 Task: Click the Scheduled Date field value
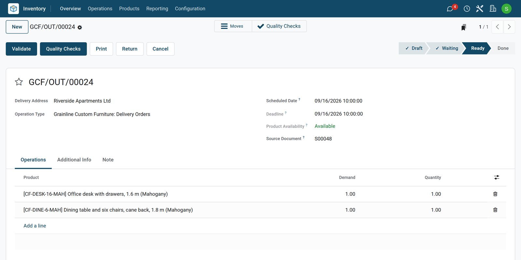click(x=338, y=101)
